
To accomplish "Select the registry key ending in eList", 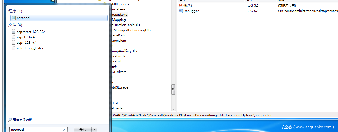I will [x=115, y=103].
